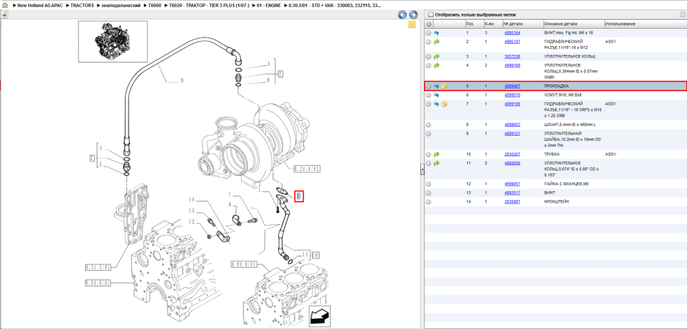
Task: Go to the catalog home icon
Action: (5, 5)
